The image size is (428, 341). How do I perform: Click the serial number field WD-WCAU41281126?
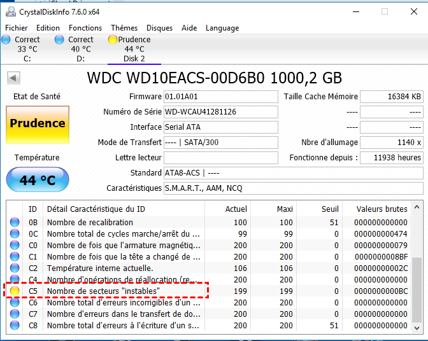[221, 112]
